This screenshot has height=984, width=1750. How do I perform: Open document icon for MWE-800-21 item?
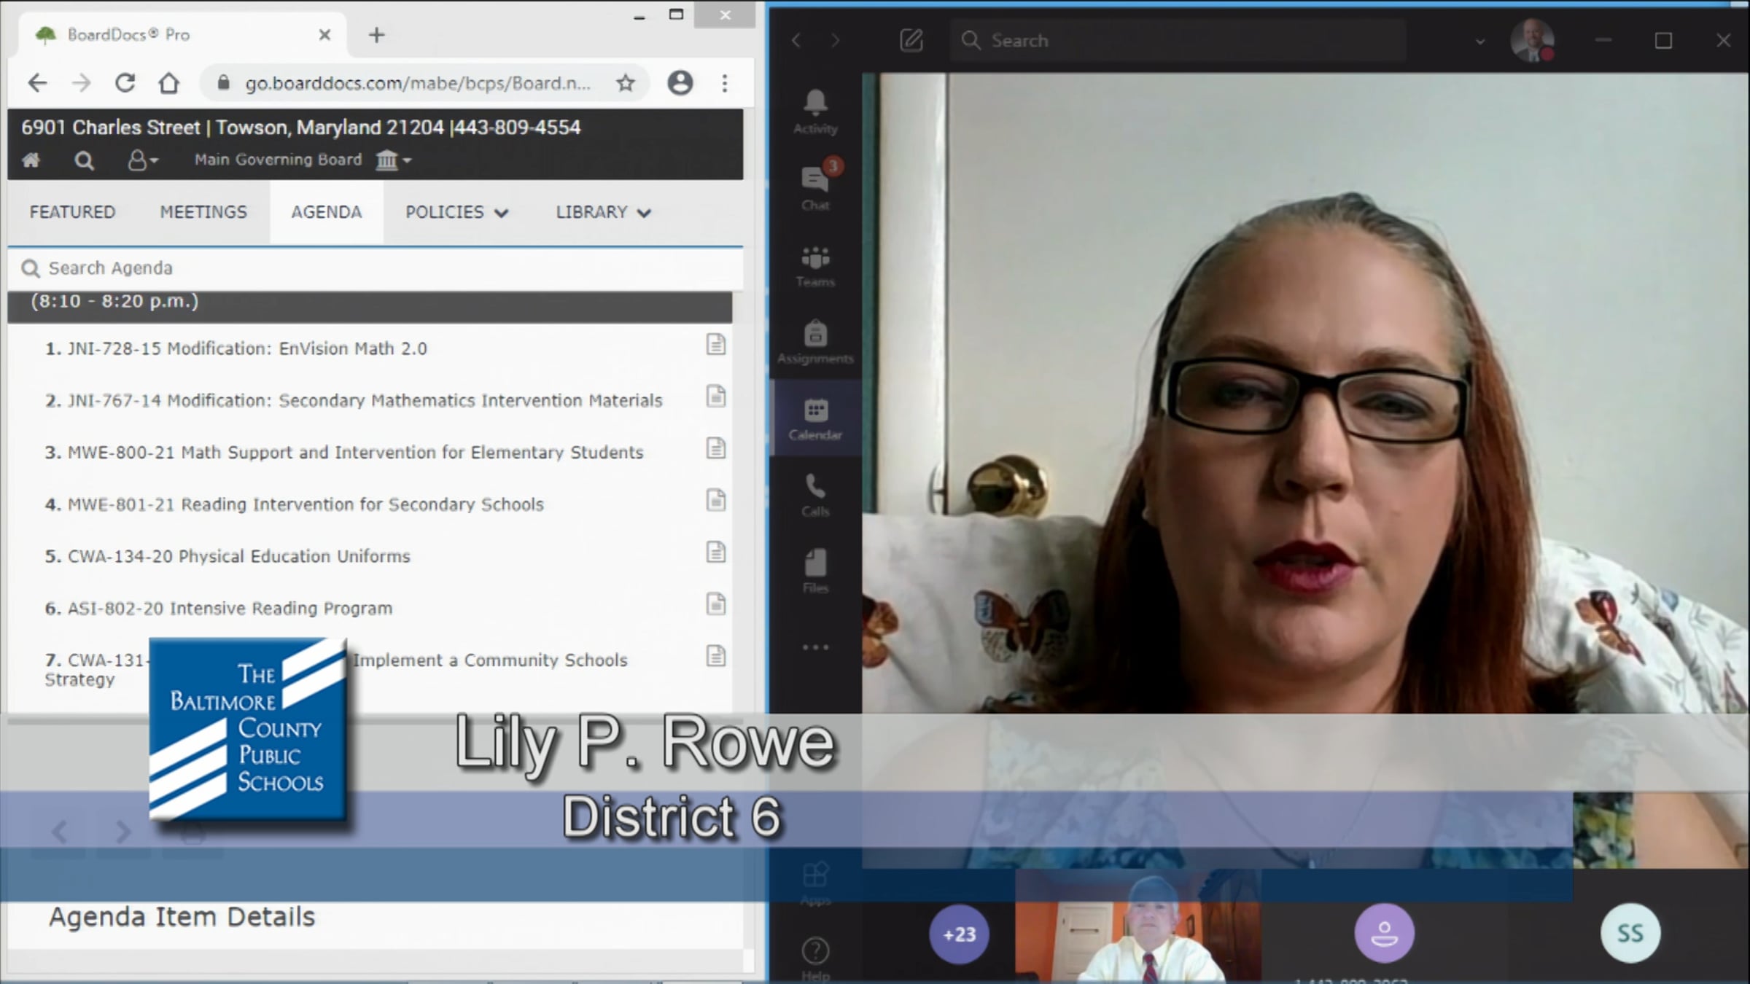(x=716, y=448)
